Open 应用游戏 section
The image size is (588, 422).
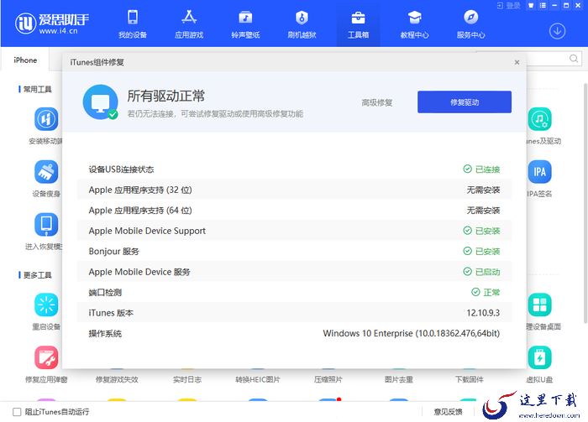[189, 24]
